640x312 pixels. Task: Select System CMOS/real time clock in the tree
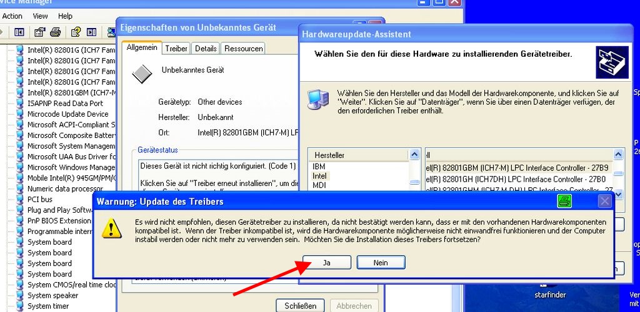coord(71,285)
